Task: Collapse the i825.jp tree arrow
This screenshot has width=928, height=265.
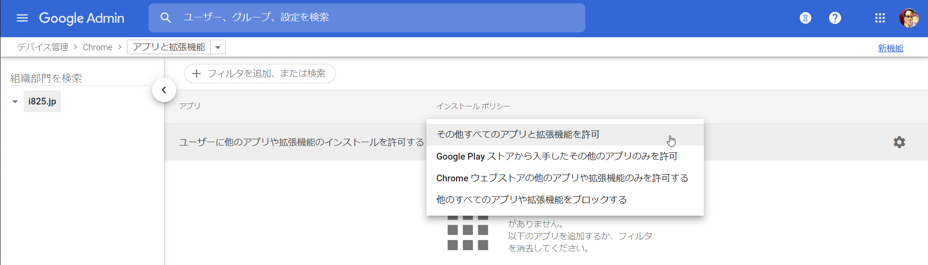Action: point(15,102)
